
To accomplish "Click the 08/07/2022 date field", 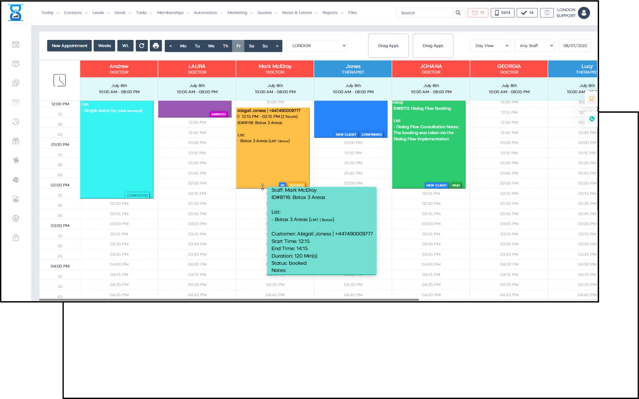I will (x=575, y=46).
